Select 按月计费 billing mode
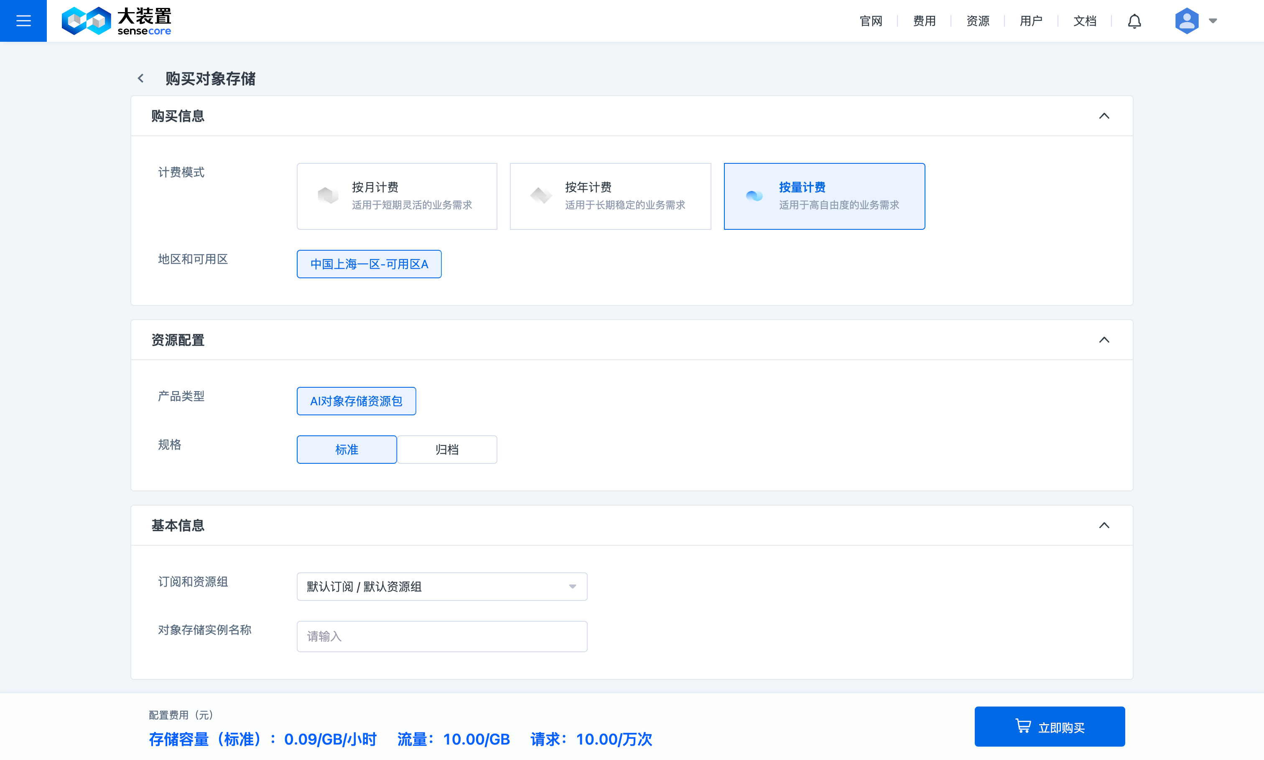Image resolution: width=1264 pixels, height=760 pixels. point(397,196)
